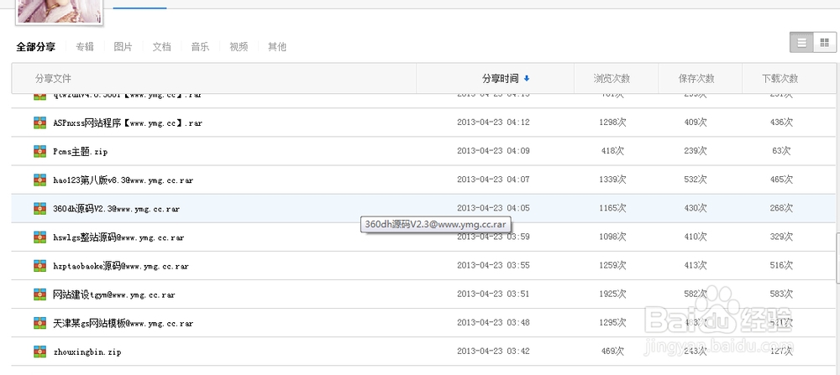
Task: Open the 音乐 category tab
Action: [200, 47]
